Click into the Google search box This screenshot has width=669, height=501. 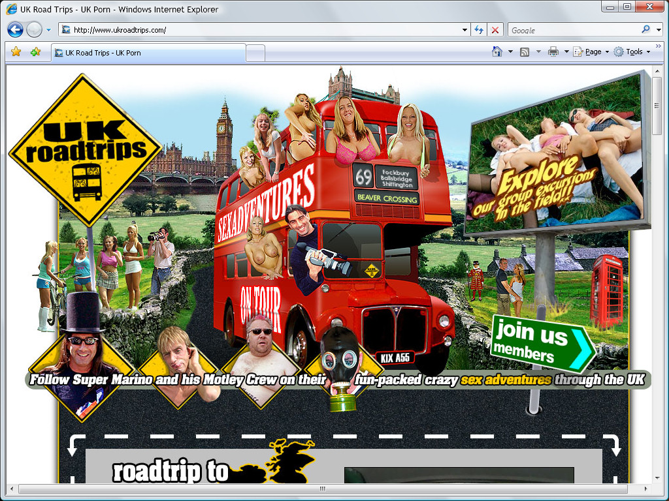pyautogui.click(x=574, y=30)
